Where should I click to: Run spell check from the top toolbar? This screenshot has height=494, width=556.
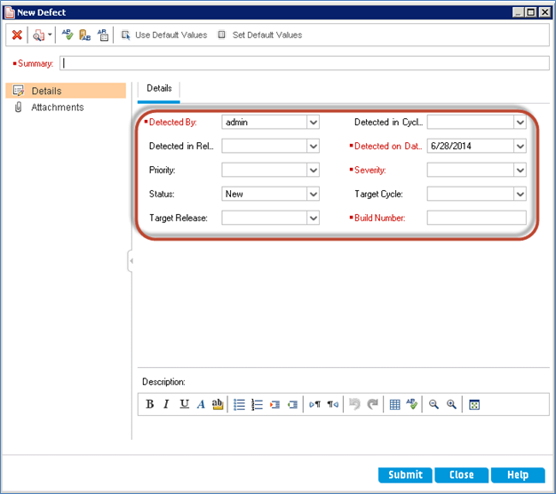pyautogui.click(x=68, y=36)
